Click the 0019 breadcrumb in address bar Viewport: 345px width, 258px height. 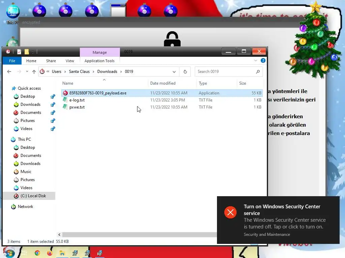(129, 72)
